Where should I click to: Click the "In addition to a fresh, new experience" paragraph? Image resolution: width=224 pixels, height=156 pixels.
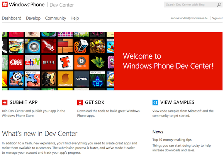coord(70,148)
